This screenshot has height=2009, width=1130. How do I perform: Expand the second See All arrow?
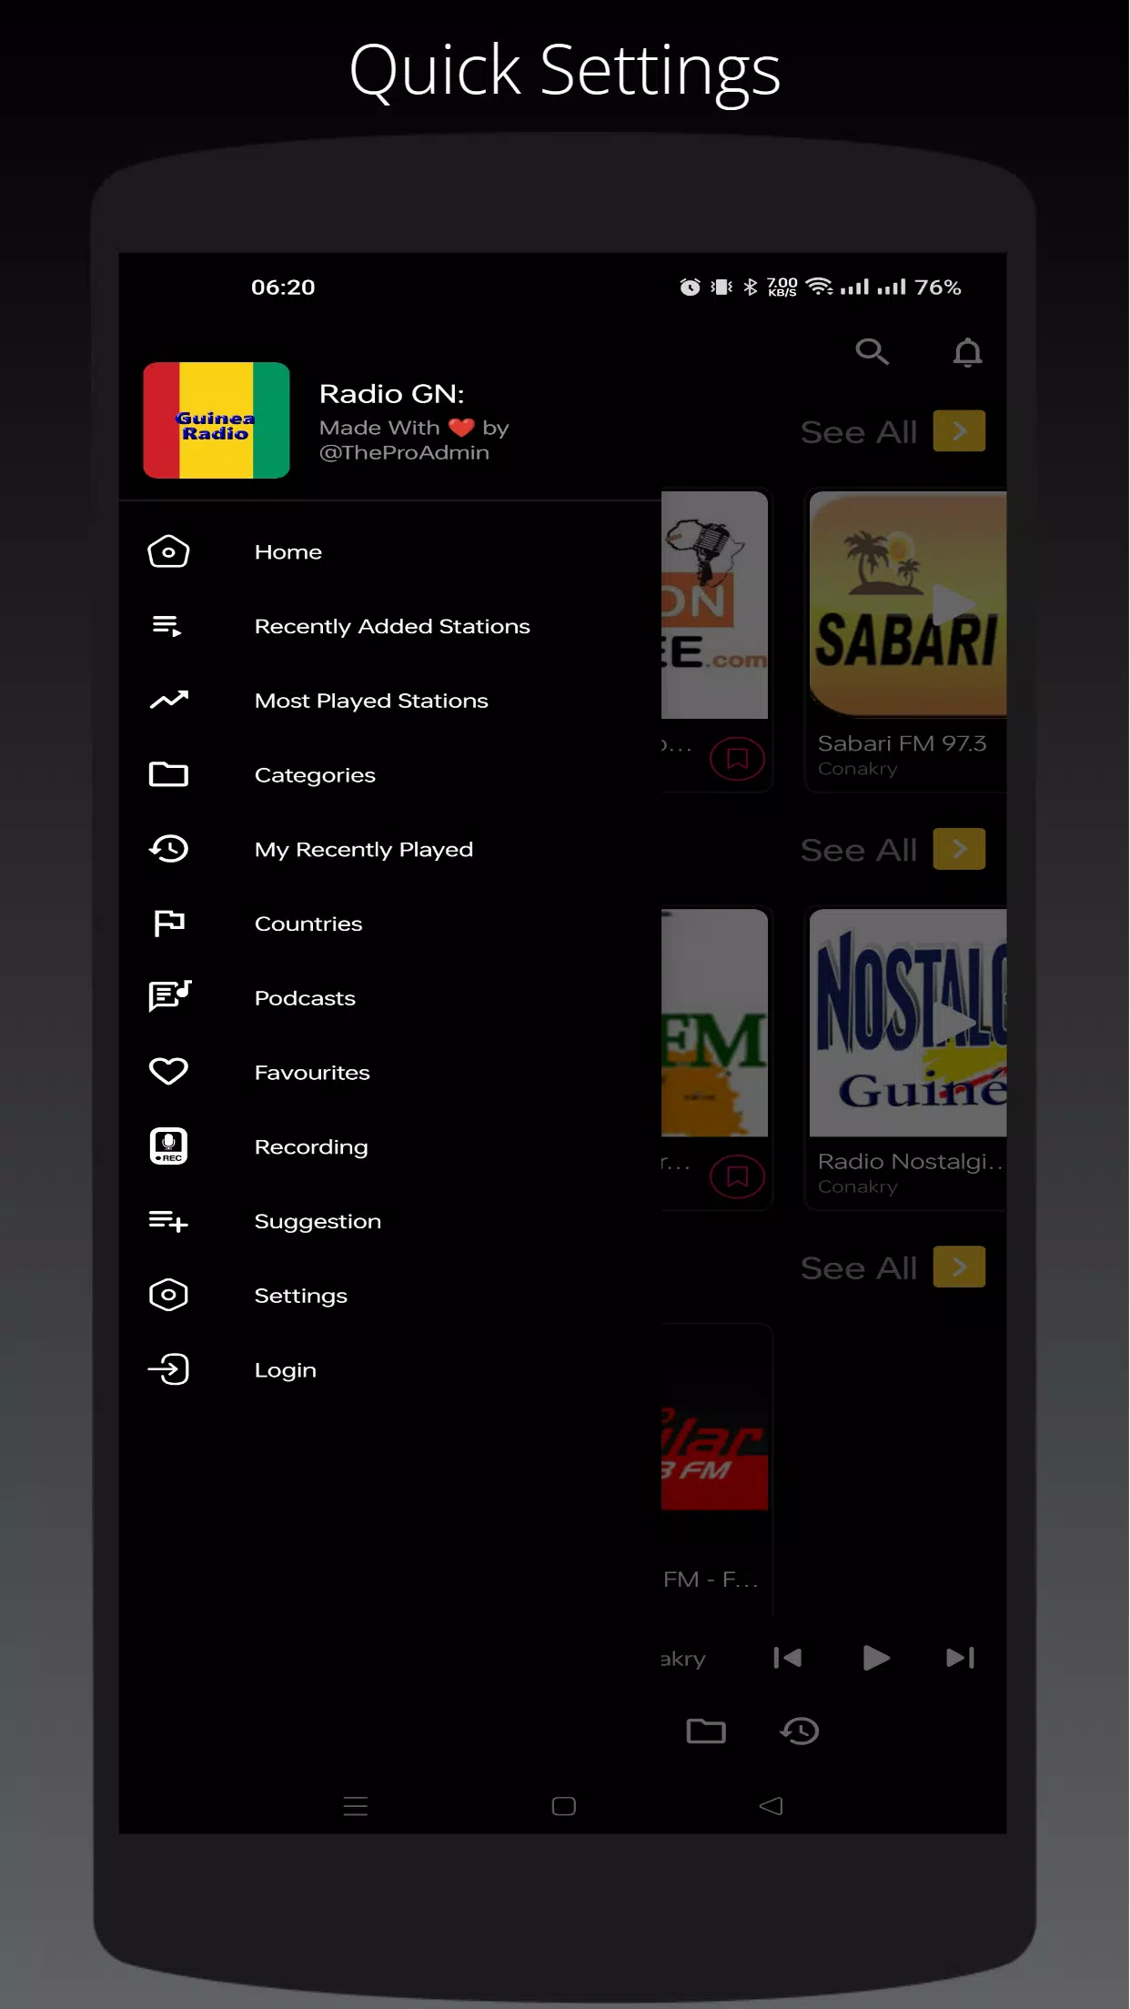click(x=959, y=849)
